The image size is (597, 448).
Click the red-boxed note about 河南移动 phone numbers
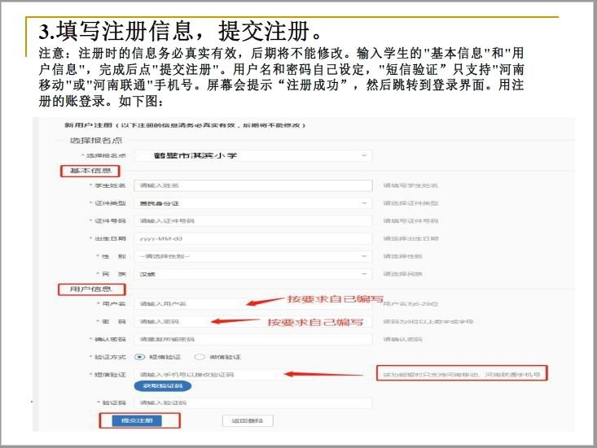pos(461,374)
